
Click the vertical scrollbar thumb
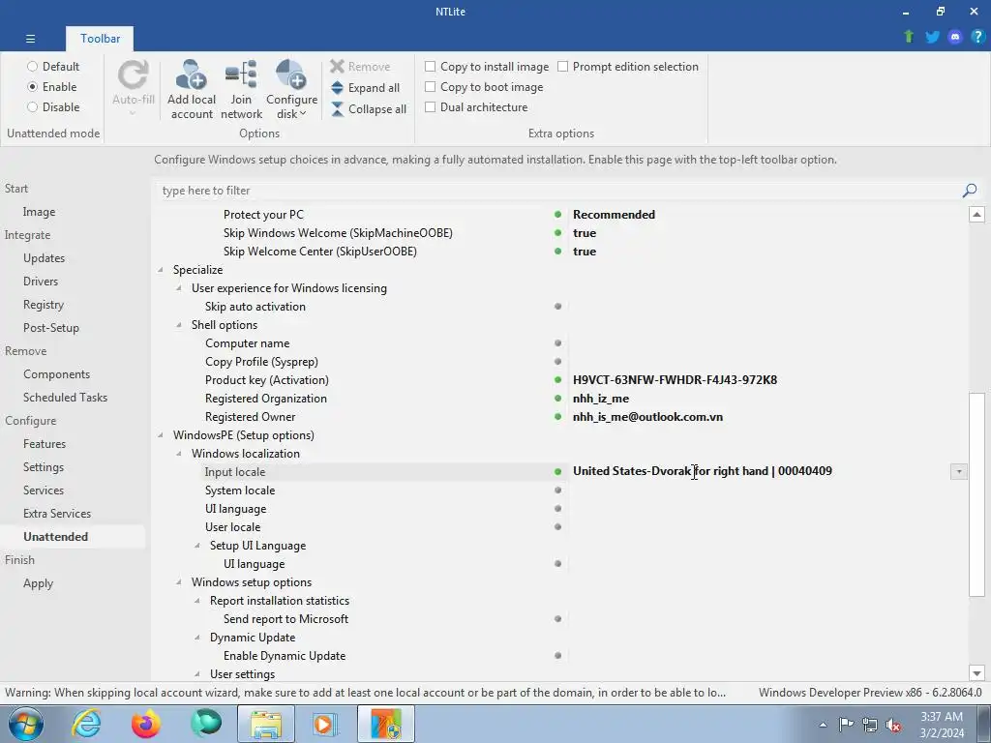[976, 494]
